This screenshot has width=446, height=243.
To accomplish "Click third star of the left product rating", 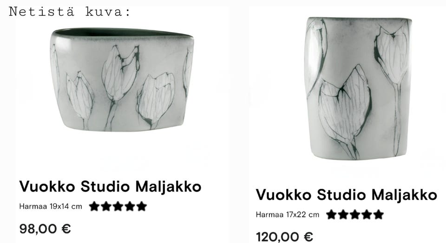I will (x=118, y=206).
